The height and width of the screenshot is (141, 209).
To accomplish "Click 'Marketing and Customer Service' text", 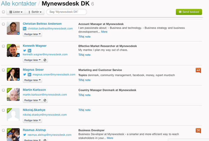I will point(100,70).
